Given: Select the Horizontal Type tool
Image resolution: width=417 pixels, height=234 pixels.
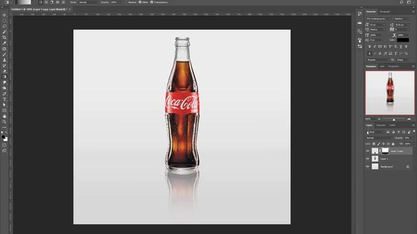Looking at the screenshot, I should point(5,99).
